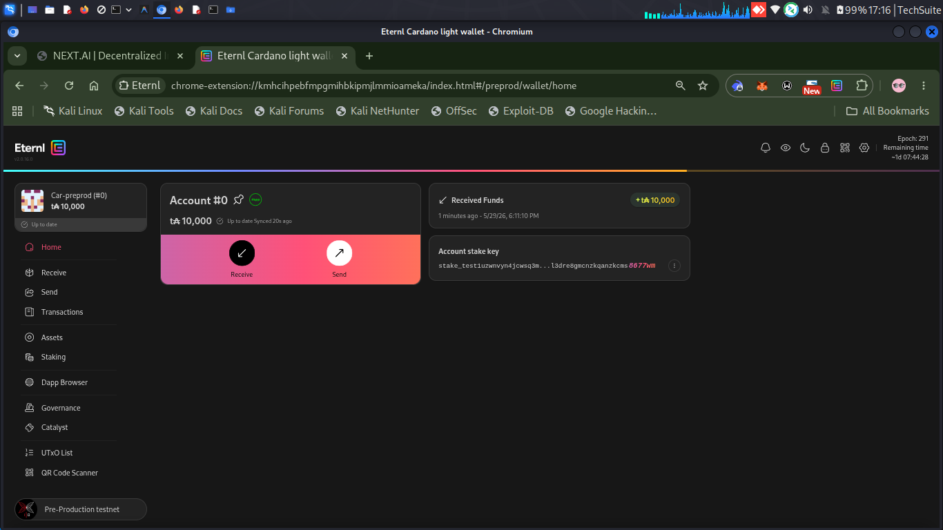Open Eternl settings gear
943x530 pixels.
click(864, 148)
